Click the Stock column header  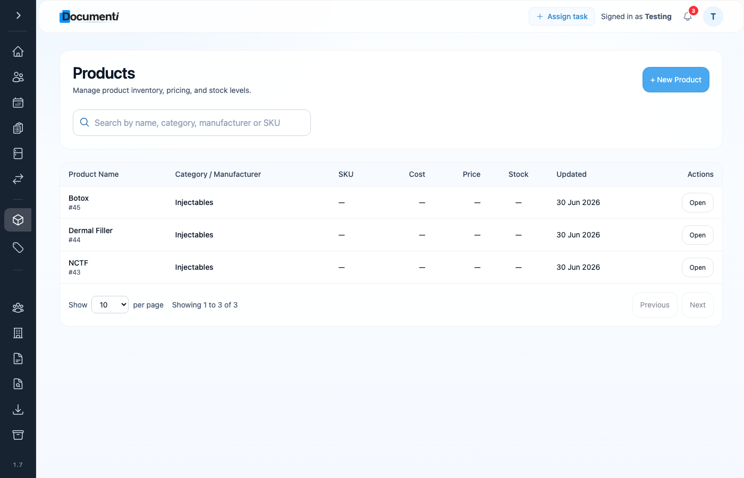tap(518, 174)
